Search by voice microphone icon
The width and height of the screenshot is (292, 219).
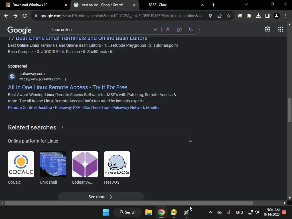(x=168, y=30)
